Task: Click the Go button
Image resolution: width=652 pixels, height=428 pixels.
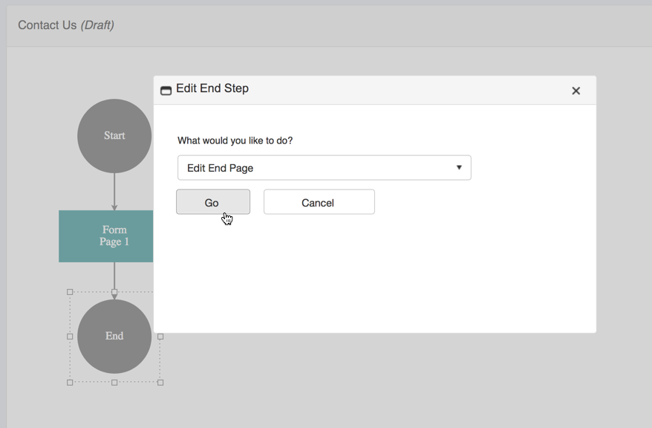Action: pyautogui.click(x=213, y=202)
